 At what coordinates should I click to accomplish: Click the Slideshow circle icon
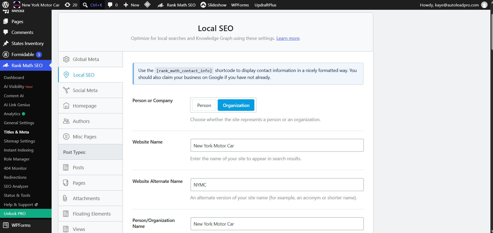(203, 5)
